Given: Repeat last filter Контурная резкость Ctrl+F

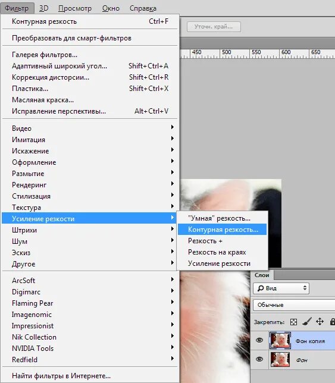Looking at the screenshot, I should coord(89,21).
